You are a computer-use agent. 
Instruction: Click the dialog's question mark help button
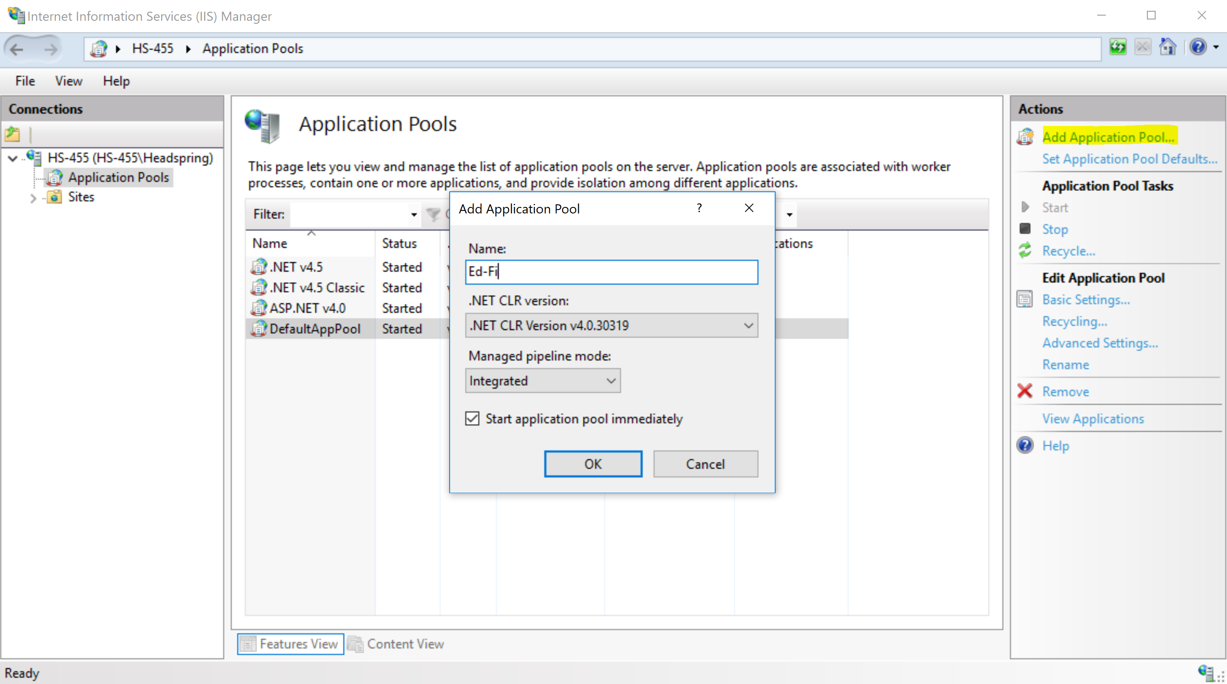[699, 208]
